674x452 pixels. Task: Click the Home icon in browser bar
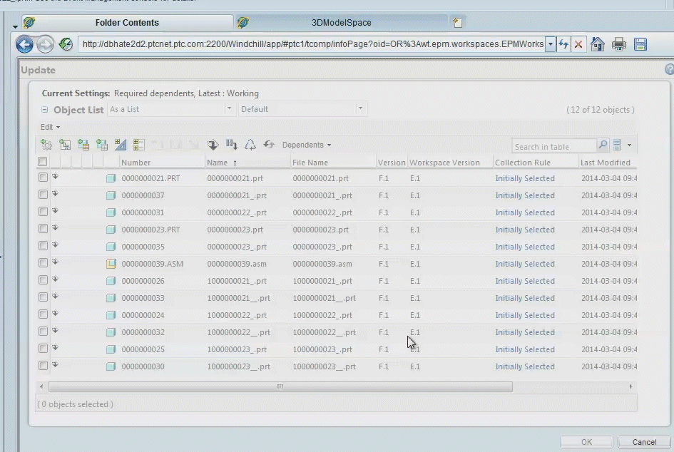597,43
